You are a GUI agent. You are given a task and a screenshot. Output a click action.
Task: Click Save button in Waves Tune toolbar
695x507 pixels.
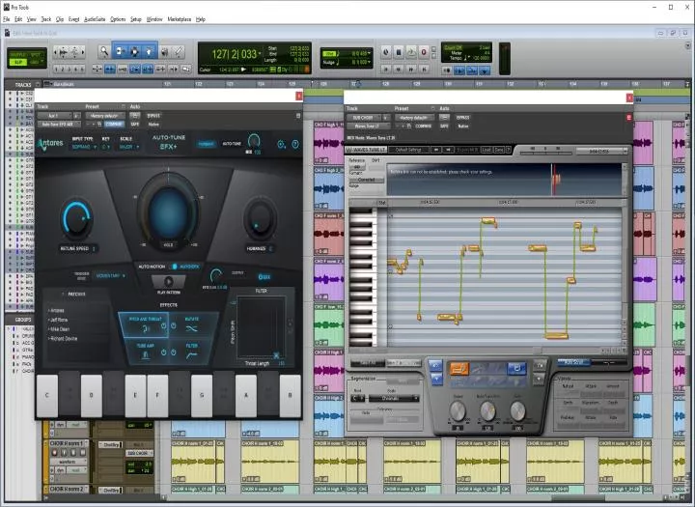(x=499, y=150)
